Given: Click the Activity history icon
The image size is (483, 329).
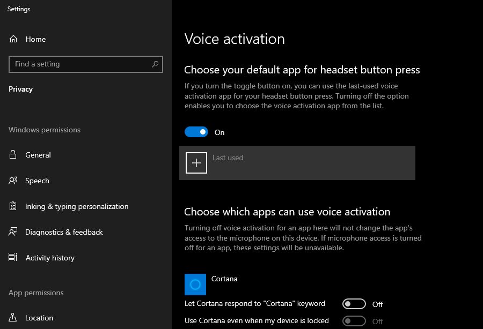Looking at the screenshot, I should tap(13, 257).
